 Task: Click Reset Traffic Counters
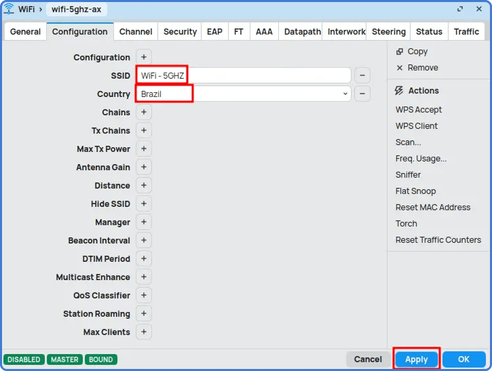point(438,240)
